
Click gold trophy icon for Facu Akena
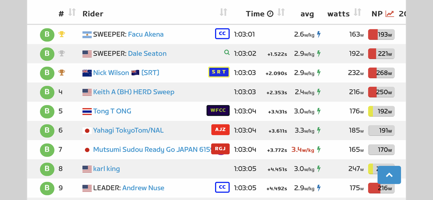[62, 34]
